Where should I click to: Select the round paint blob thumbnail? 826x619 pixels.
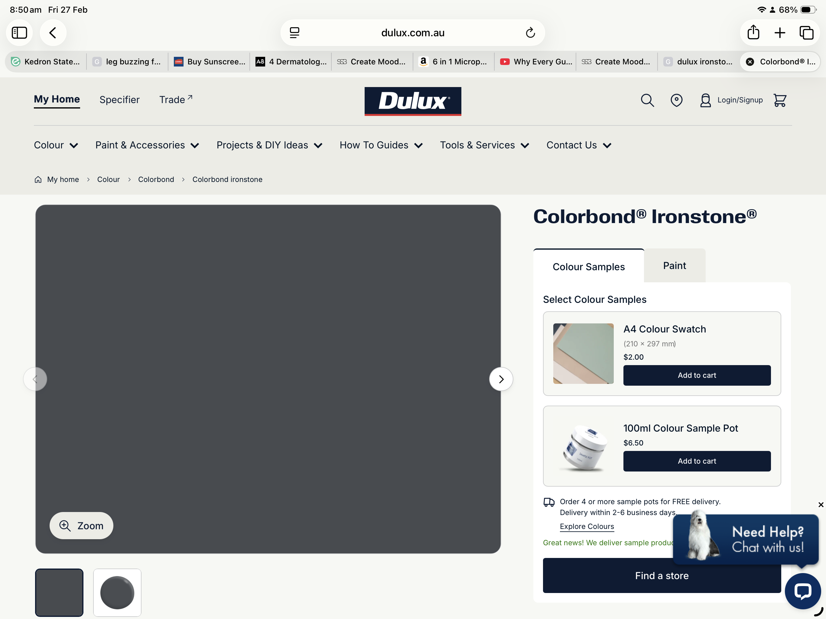tap(117, 592)
